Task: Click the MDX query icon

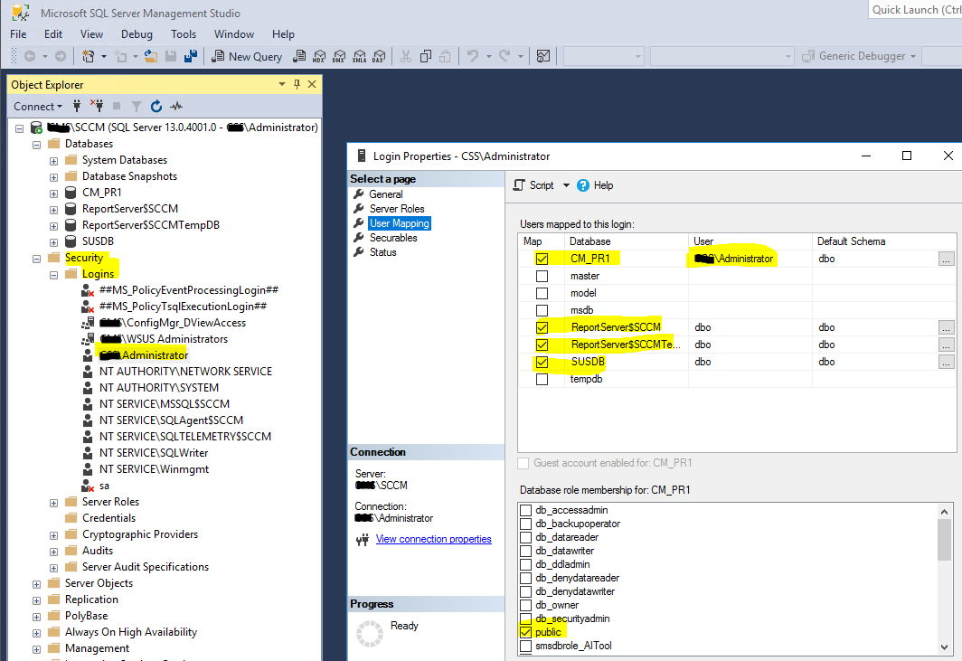Action: (x=319, y=56)
